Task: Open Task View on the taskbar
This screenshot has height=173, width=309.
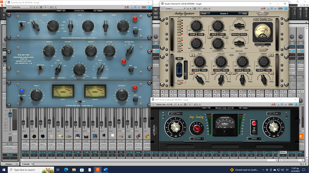Action: pos(58,170)
